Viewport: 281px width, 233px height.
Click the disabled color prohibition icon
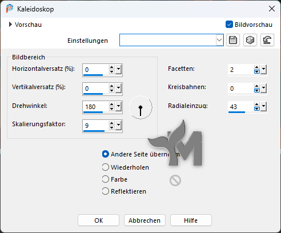point(175,180)
